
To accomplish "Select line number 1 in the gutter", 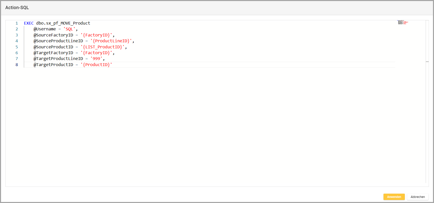I will (17, 23).
